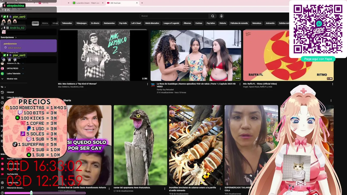
Task: Click the YouTube Studio sidebar icon
Action: [2, 164]
